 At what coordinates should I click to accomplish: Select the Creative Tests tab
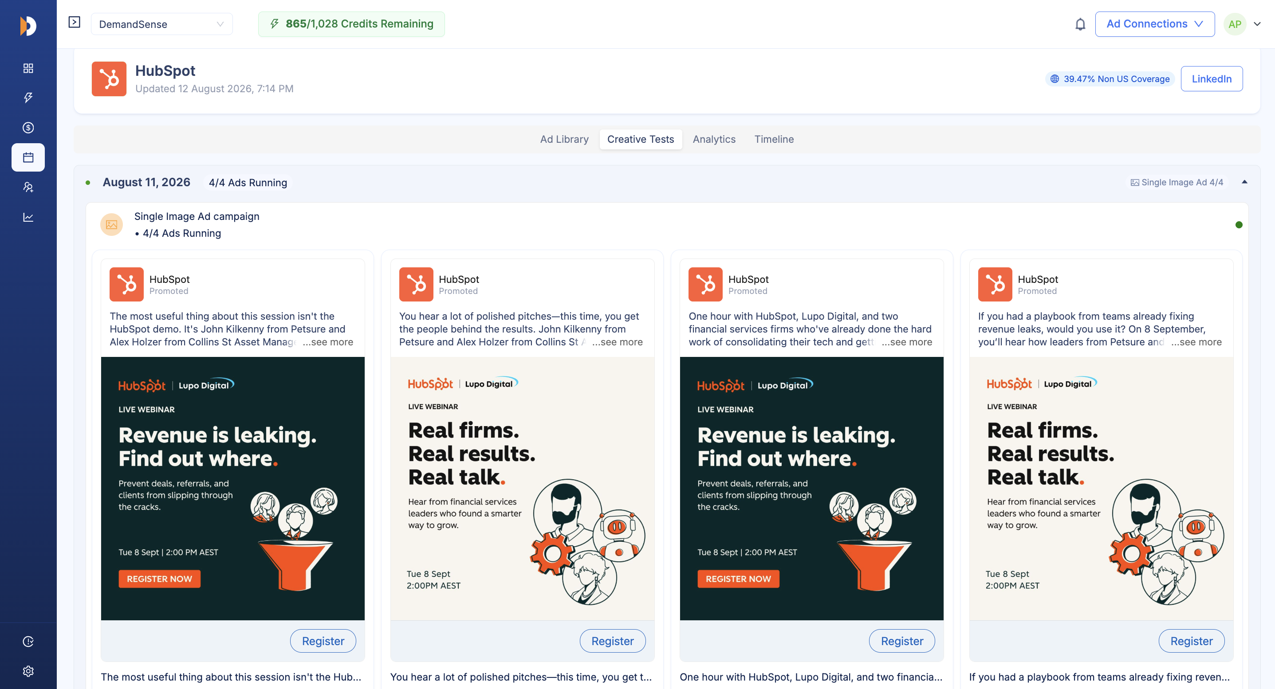(641, 139)
